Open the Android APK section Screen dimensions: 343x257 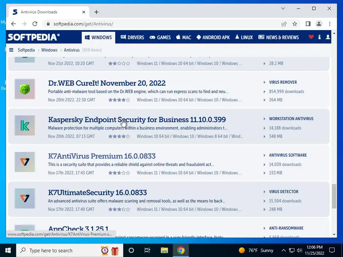coord(213,37)
